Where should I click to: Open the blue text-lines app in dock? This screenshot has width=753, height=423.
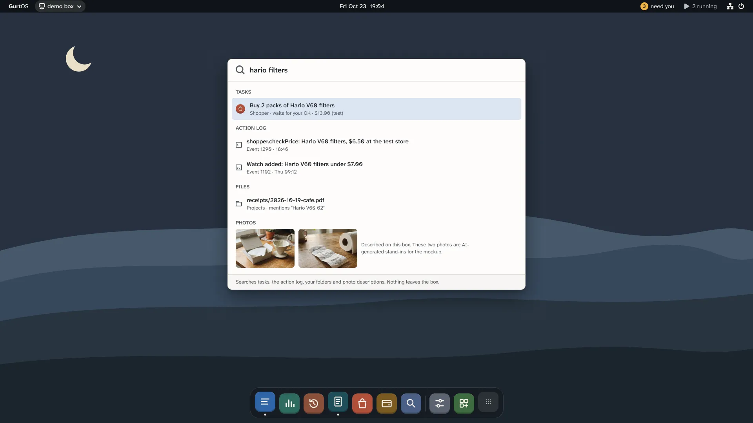pos(265,402)
